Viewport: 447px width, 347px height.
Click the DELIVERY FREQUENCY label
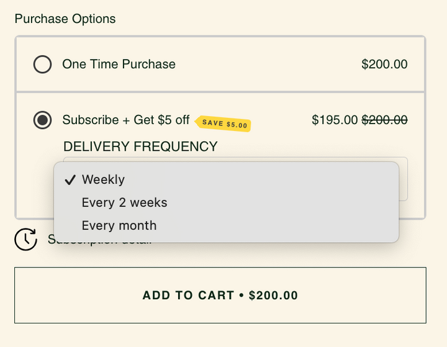coord(140,146)
